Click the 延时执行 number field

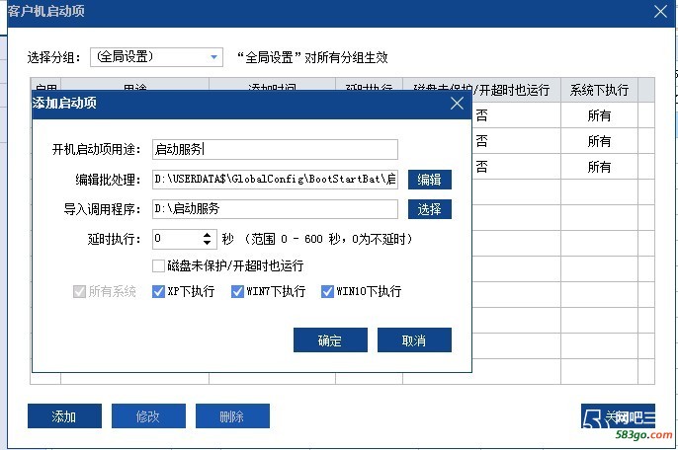tap(177, 239)
